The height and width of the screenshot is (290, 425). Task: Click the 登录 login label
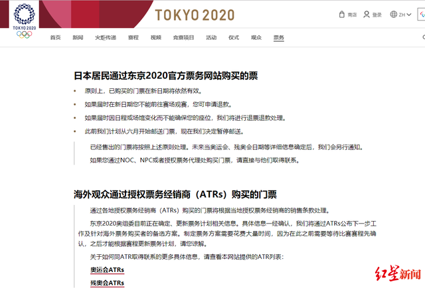[377, 15]
